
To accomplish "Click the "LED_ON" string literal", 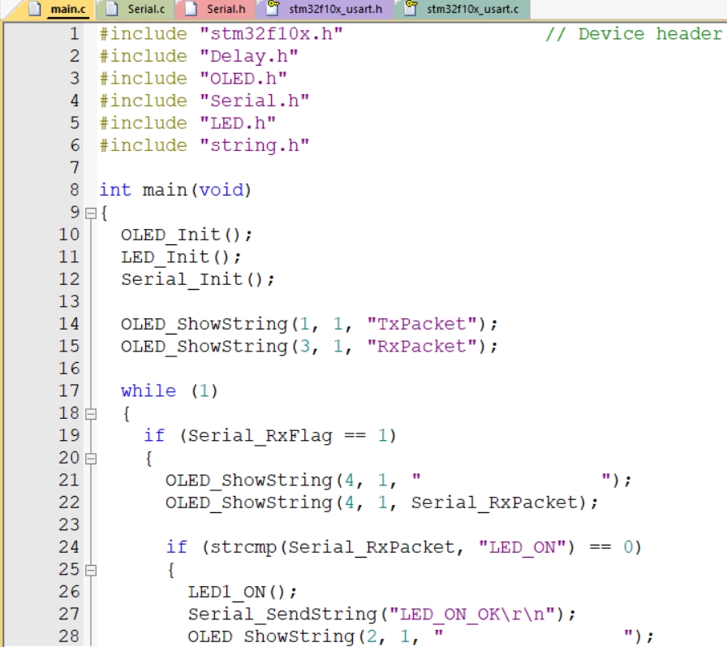I will (x=523, y=547).
